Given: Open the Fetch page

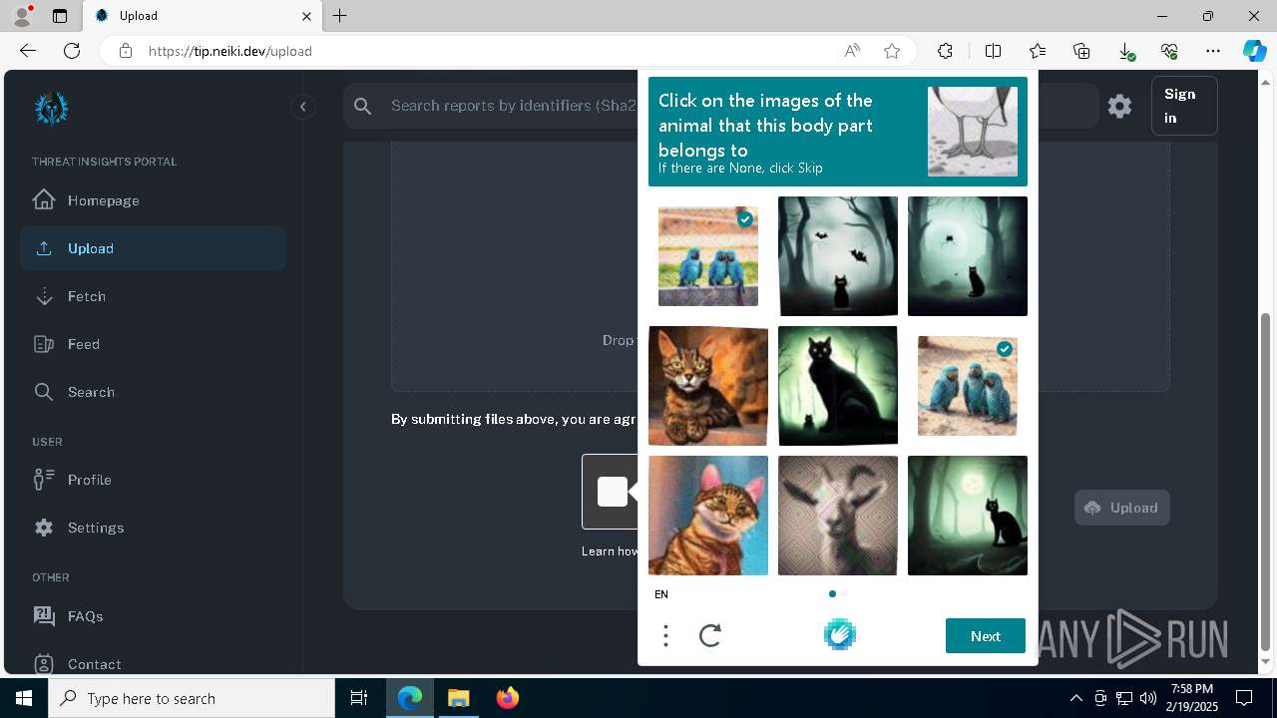Looking at the screenshot, I should click(153, 296).
